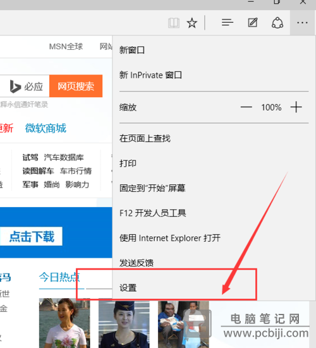
Task: Open F12 开发人员工具
Action: (x=214, y=213)
